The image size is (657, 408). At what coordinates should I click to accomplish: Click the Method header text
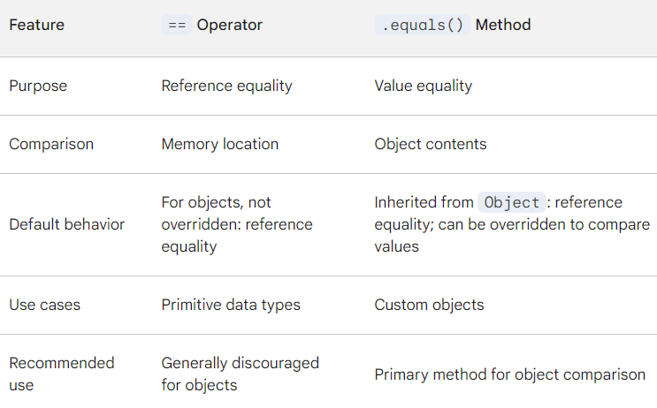coord(503,25)
